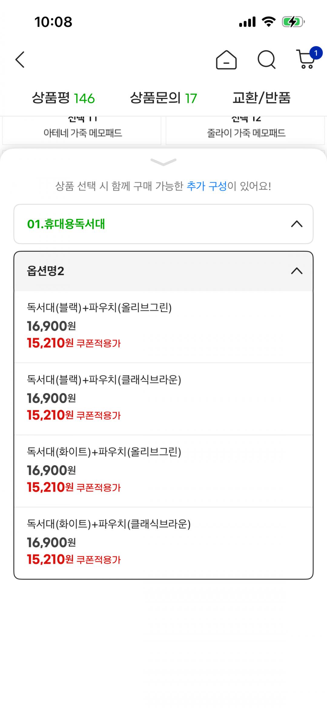This screenshot has width=327, height=708.
Task: Tap the battery status icon
Action: coord(293,22)
